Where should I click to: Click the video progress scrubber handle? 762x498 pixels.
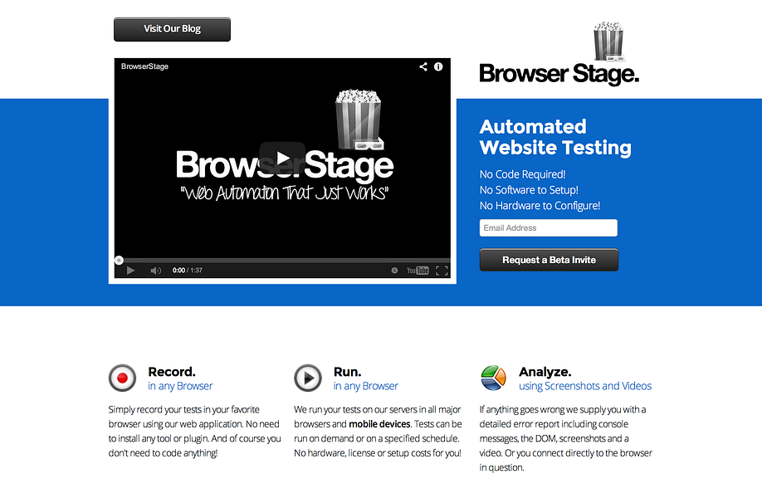tap(119, 261)
